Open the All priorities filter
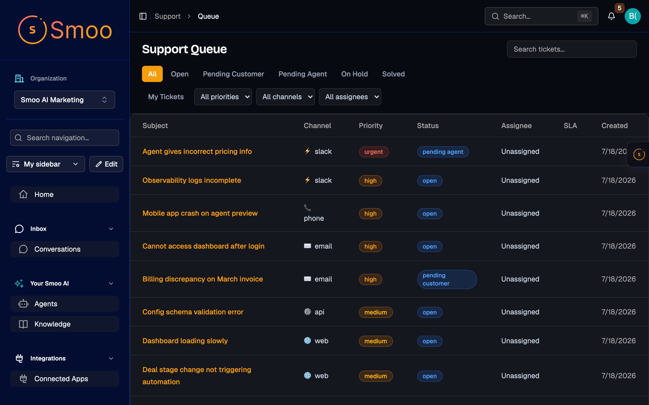Screen dimensions: 649x405 point(223,97)
